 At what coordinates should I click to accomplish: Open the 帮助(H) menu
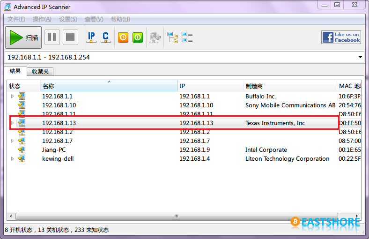[x=120, y=19]
